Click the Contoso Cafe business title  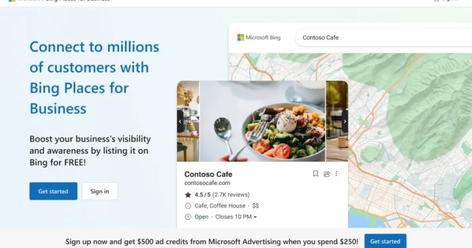pyautogui.click(x=208, y=174)
